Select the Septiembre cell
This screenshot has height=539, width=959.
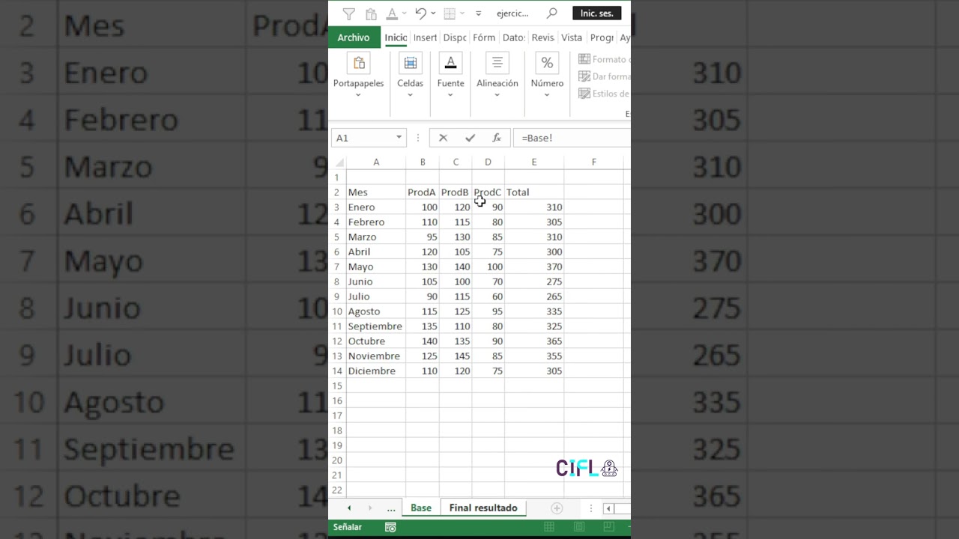(376, 326)
